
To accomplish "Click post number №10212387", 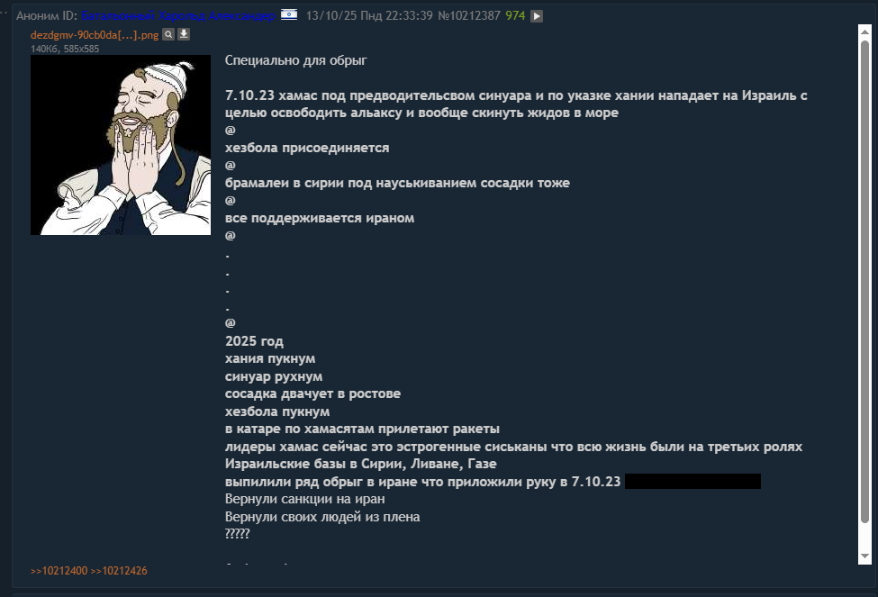I will (x=469, y=15).
